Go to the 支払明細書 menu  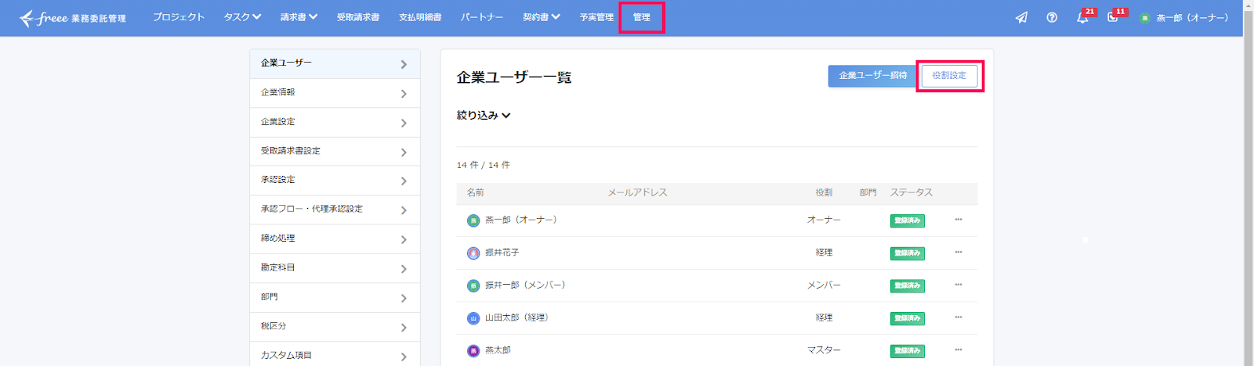(x=420, y=17)
